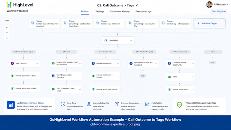Viewport: 231px width, 130px height.
Task: Open options for SMS Thanks Check email step
Action: 80,89
